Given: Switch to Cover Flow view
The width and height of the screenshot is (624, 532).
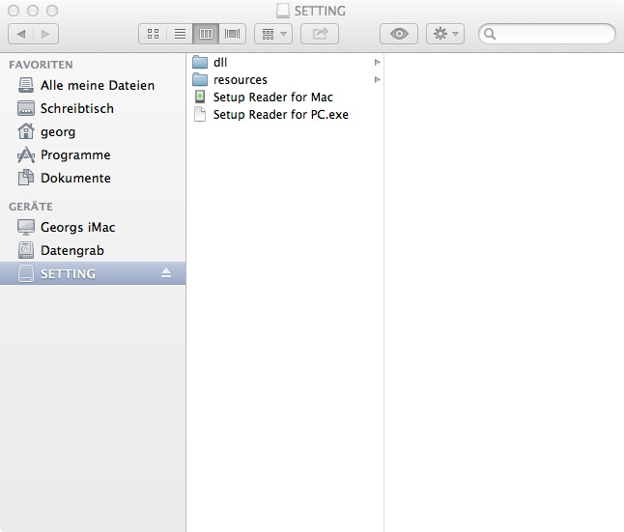Looking at the screenshot, I should [x=233, y=34].
